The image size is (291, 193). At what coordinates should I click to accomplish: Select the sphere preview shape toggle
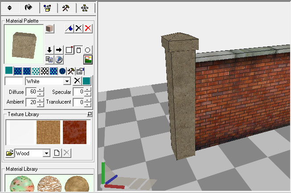pos(88,50)
